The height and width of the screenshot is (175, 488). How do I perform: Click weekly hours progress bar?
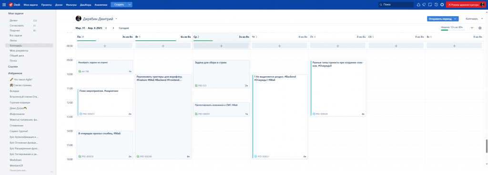[453, 30]
